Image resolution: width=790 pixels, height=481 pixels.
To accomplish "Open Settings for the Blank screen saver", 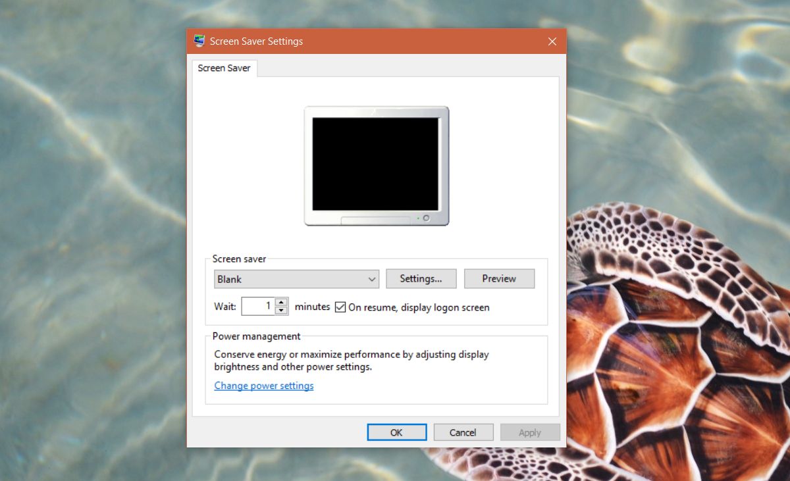I will click(x=421, y=278).
